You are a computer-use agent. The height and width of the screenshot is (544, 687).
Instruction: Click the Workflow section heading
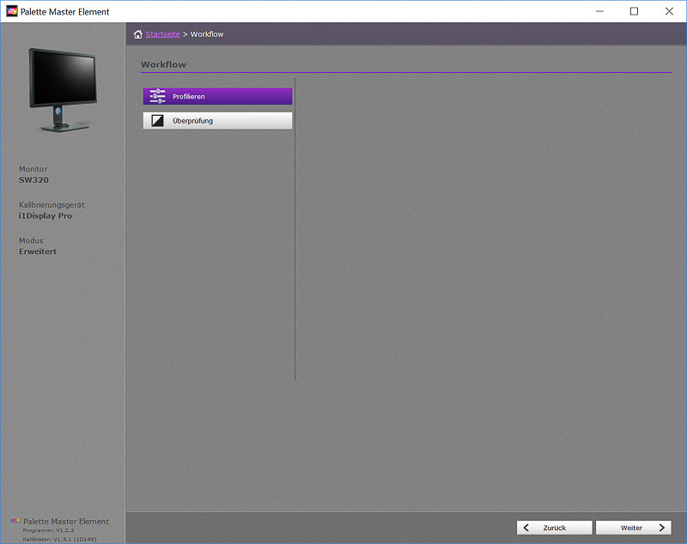point(163,64)
